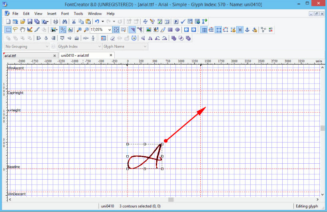327x212 pixels.
Task: Open the View menu
Action: click(x=38, y=14)
